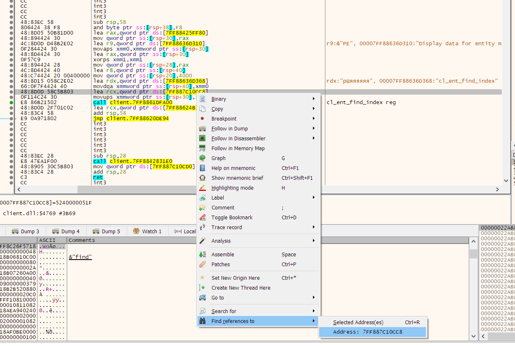Toggle breakpoint dot on xorps xmm1,xmm1 line
This screenshot has width=515, height=346.
click(x=11, y=60)
